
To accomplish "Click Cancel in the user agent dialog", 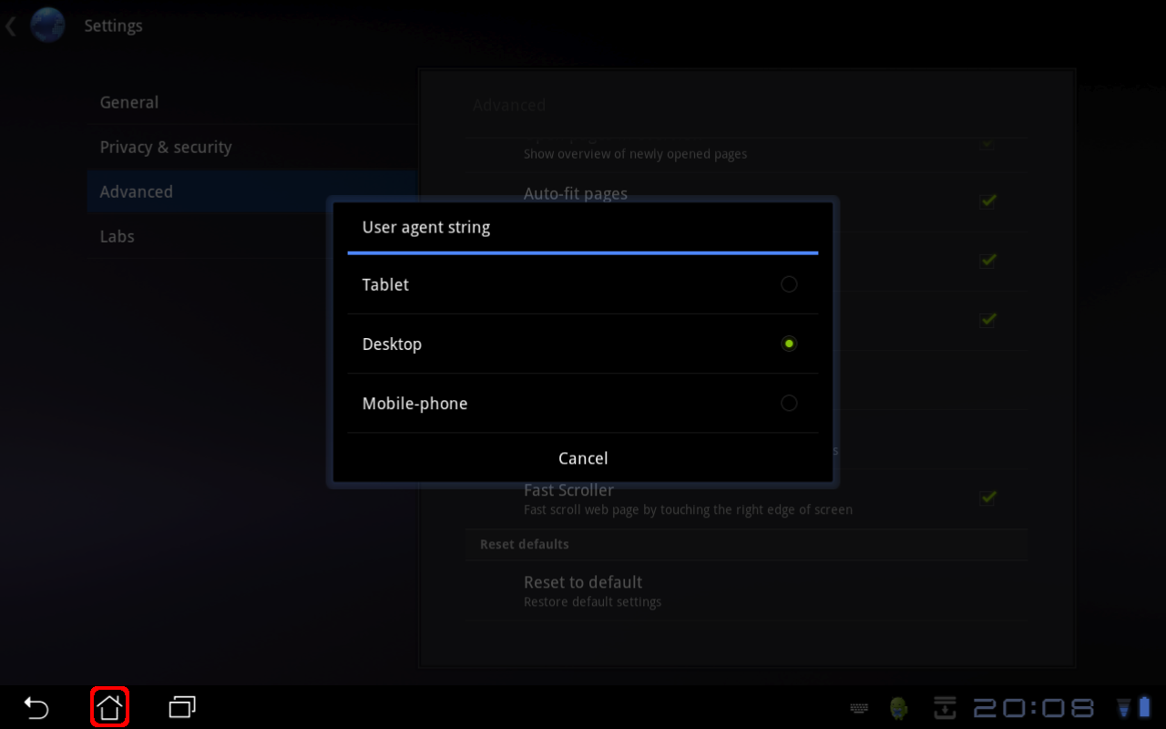I will tap(582, 458).
